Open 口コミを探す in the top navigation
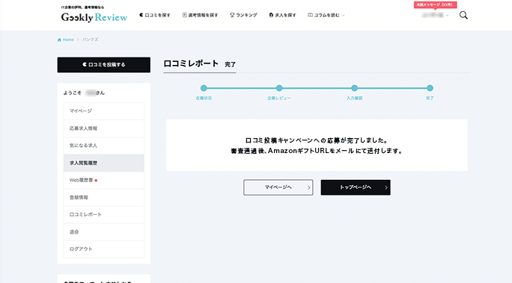Screen dimensions: 512x283 pyautogui.click(x=155, y=15)
